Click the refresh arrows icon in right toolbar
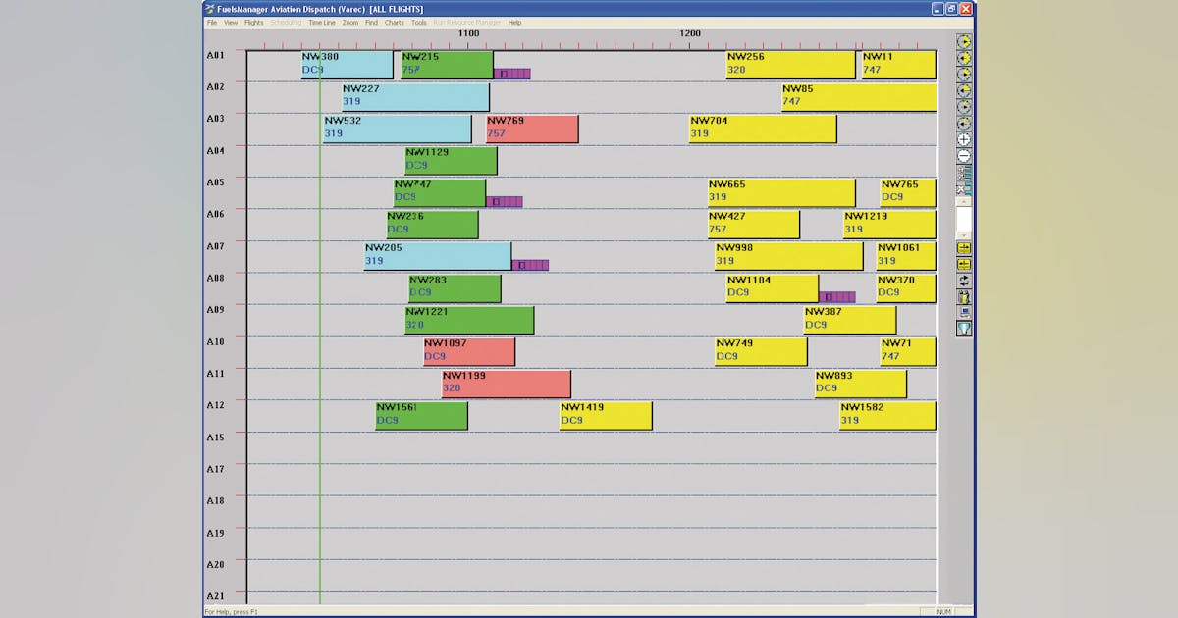Image resolution: width=1178 pixels, height=618 pixels. 964,281
